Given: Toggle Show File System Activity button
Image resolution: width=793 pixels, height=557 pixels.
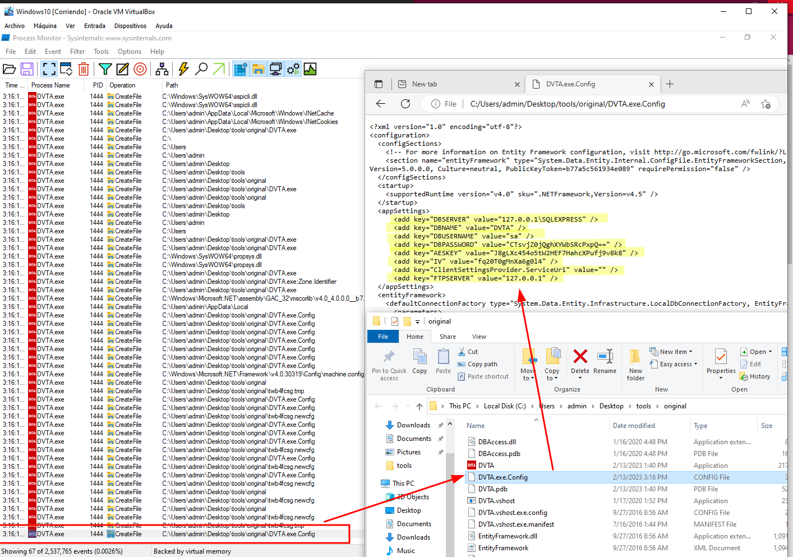Looking at the screenshot, I should click(258, 69).
